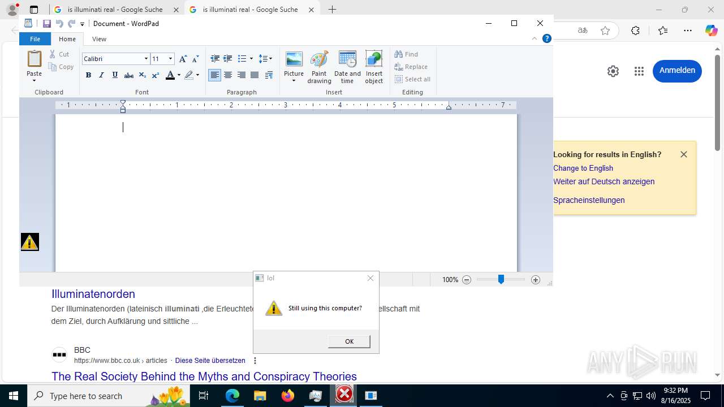The width and height of the screenshot is (724, 407).
Task: Click inside the WordPad document page
Action: click(x=286, y=192)
